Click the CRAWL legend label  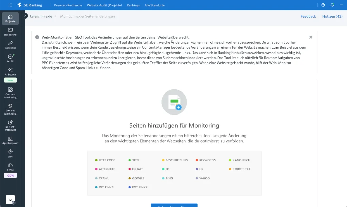[x=104, y=178]
